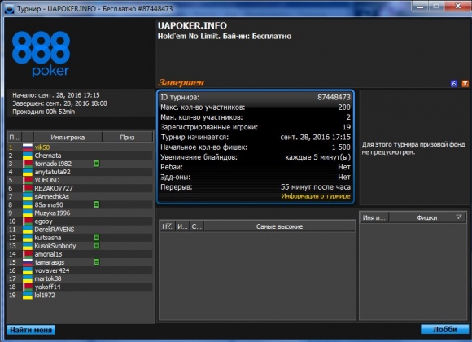Click the Найти меня button
The image size is (472, 342).
click(x=31, y=330)
